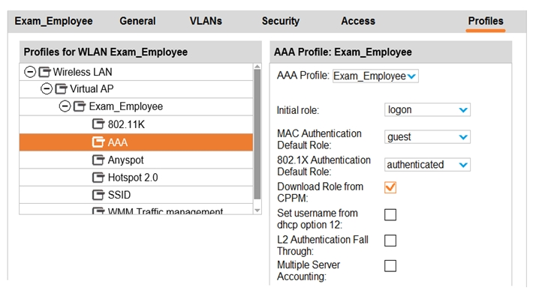Click the Hotspot 2.0 profile icon

pyautogui.click(x=98, y=177)
